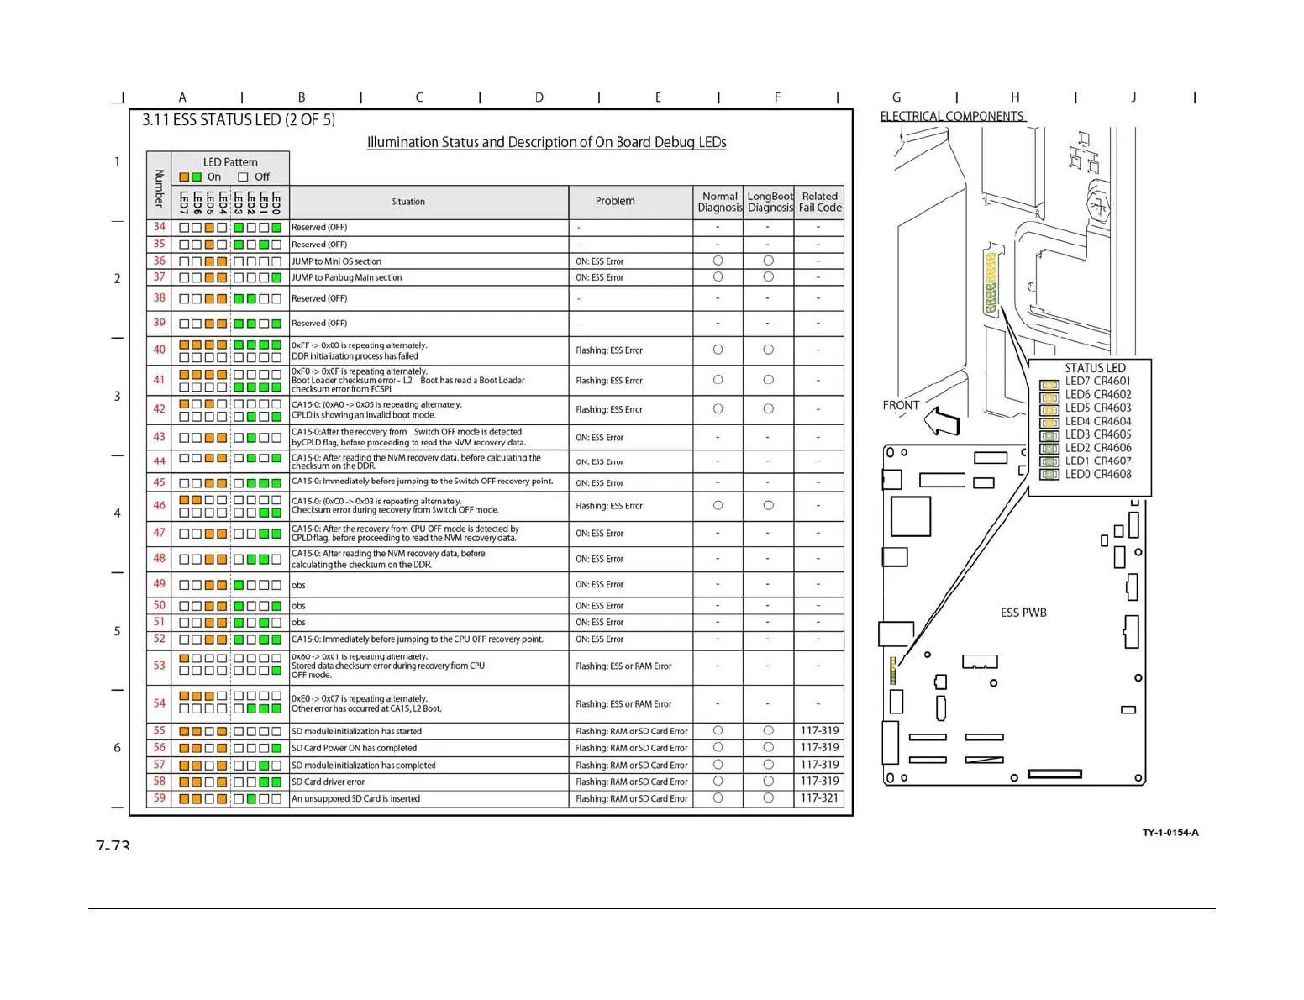Click the Normal Diagnosis circle in row 59
Image resolution: width=1304 pixels, height=1000 pixels.
(x=718, y=798)
